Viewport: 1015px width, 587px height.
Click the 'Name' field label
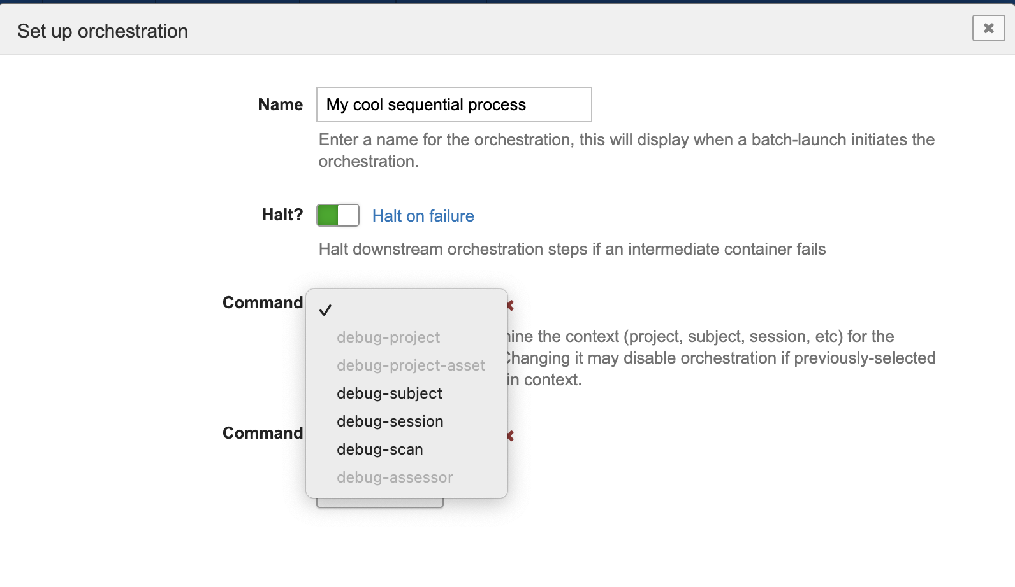(280, 104)
